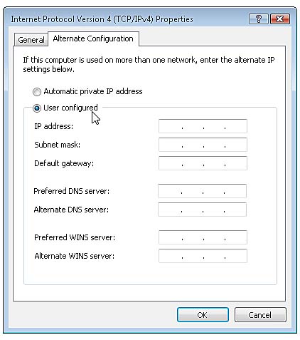Focus the IP address field
Image resolution: width=300 pixels, height=340 pixels.
click(203, 126)
